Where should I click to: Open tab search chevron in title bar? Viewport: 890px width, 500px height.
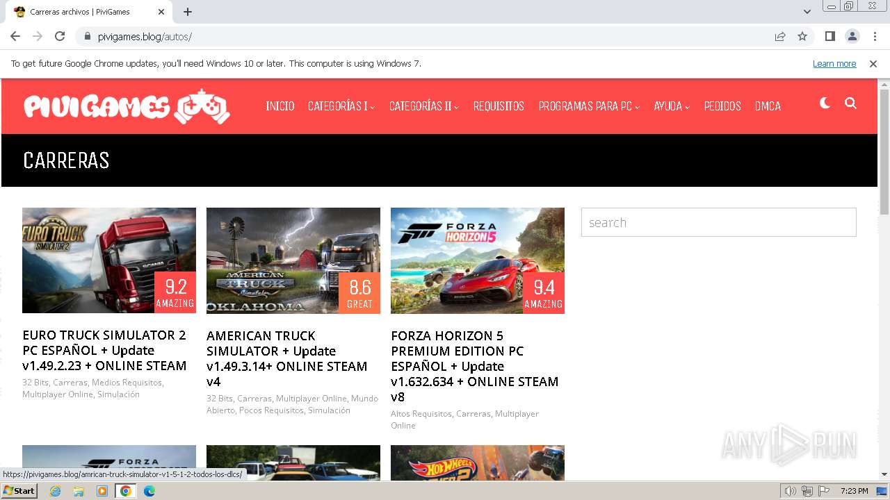click(x=807, y=12)
